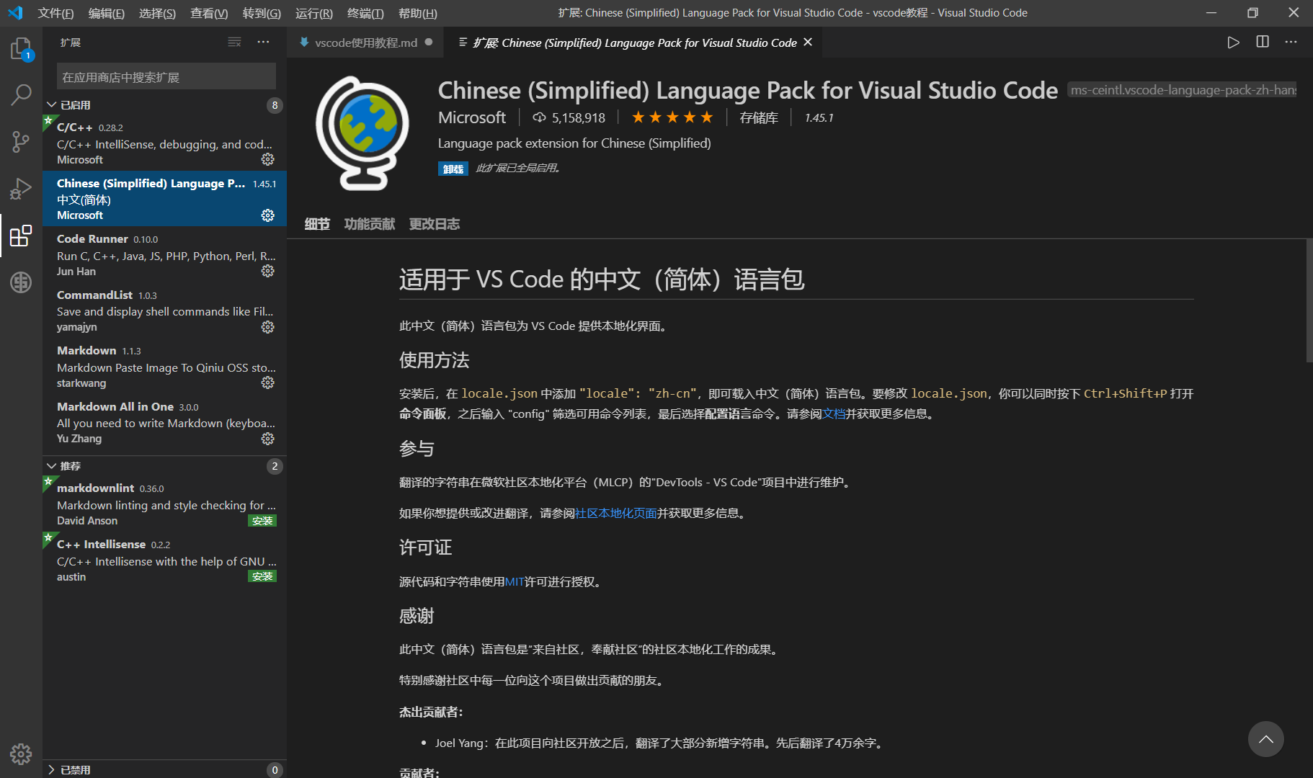This screenshot has height=778, width=1313.
Task: Open the 运行(R) menu
Action: tap(314, 13)
